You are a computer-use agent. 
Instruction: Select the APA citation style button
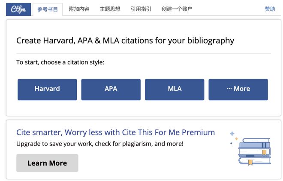[111, 89]
